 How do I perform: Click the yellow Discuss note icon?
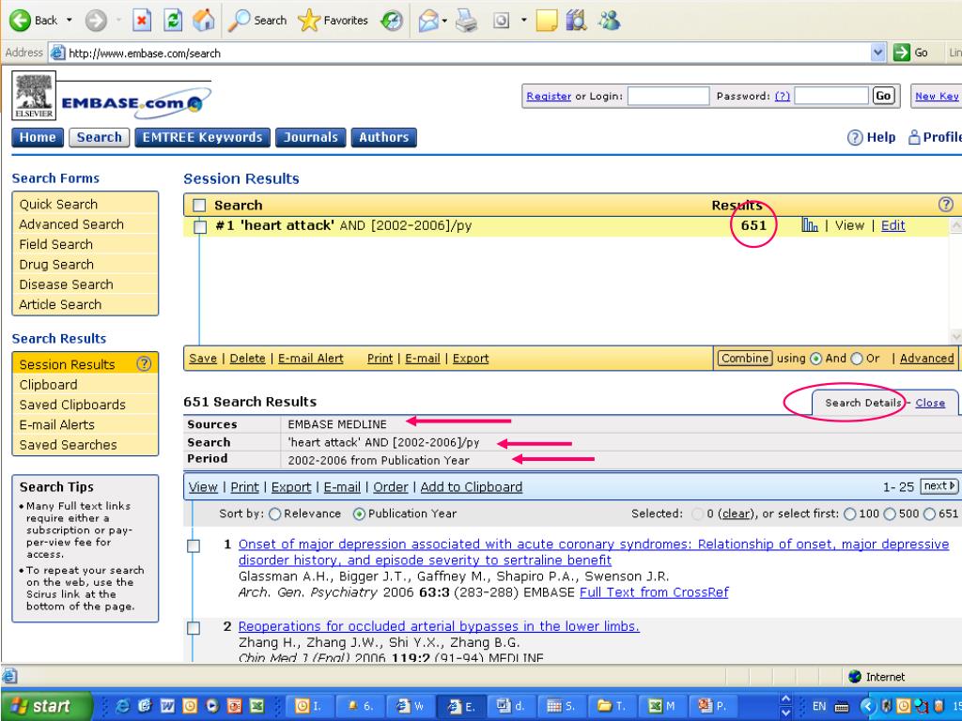pyautogui.click(x=546, y=21)
